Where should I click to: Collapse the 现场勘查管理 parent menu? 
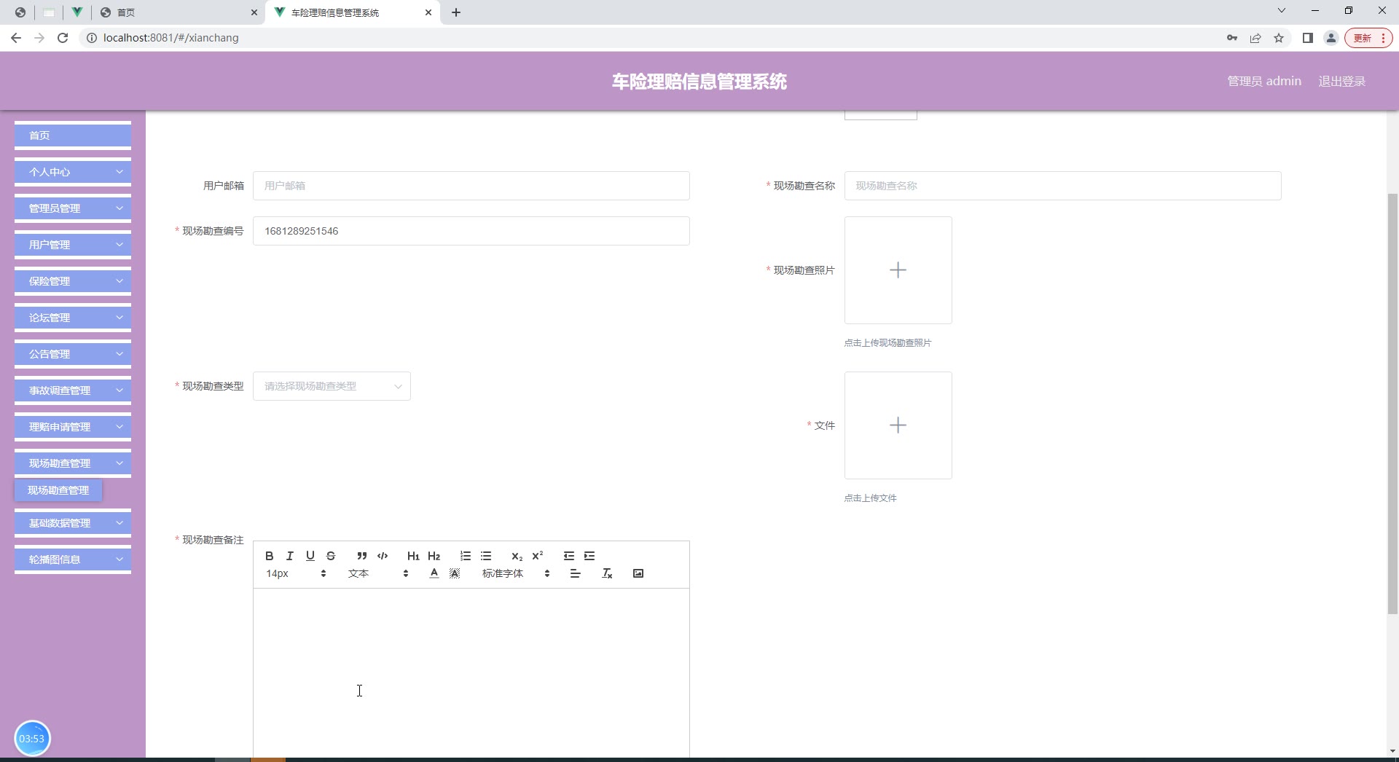point(73,463)
